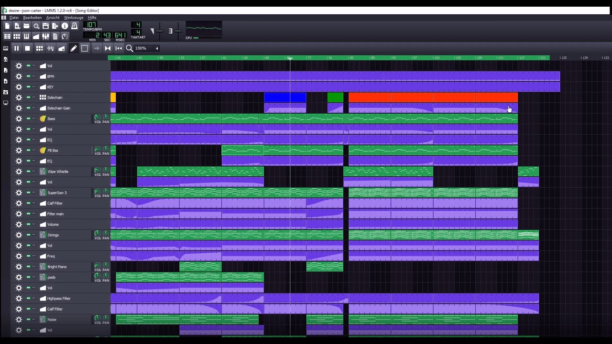Adjust the master pitch slider
Screen dimensions: 612x344
point(177,31)
